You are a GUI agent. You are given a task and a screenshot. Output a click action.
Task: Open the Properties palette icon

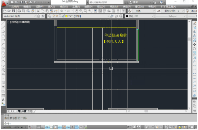pyautogui.click(x=95, y=11)
